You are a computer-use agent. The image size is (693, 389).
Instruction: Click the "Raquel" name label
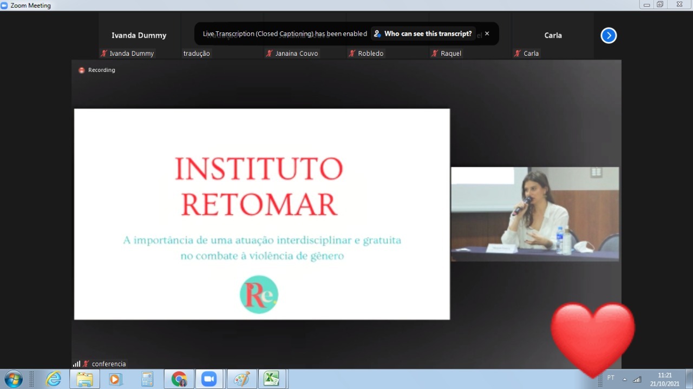451,54
